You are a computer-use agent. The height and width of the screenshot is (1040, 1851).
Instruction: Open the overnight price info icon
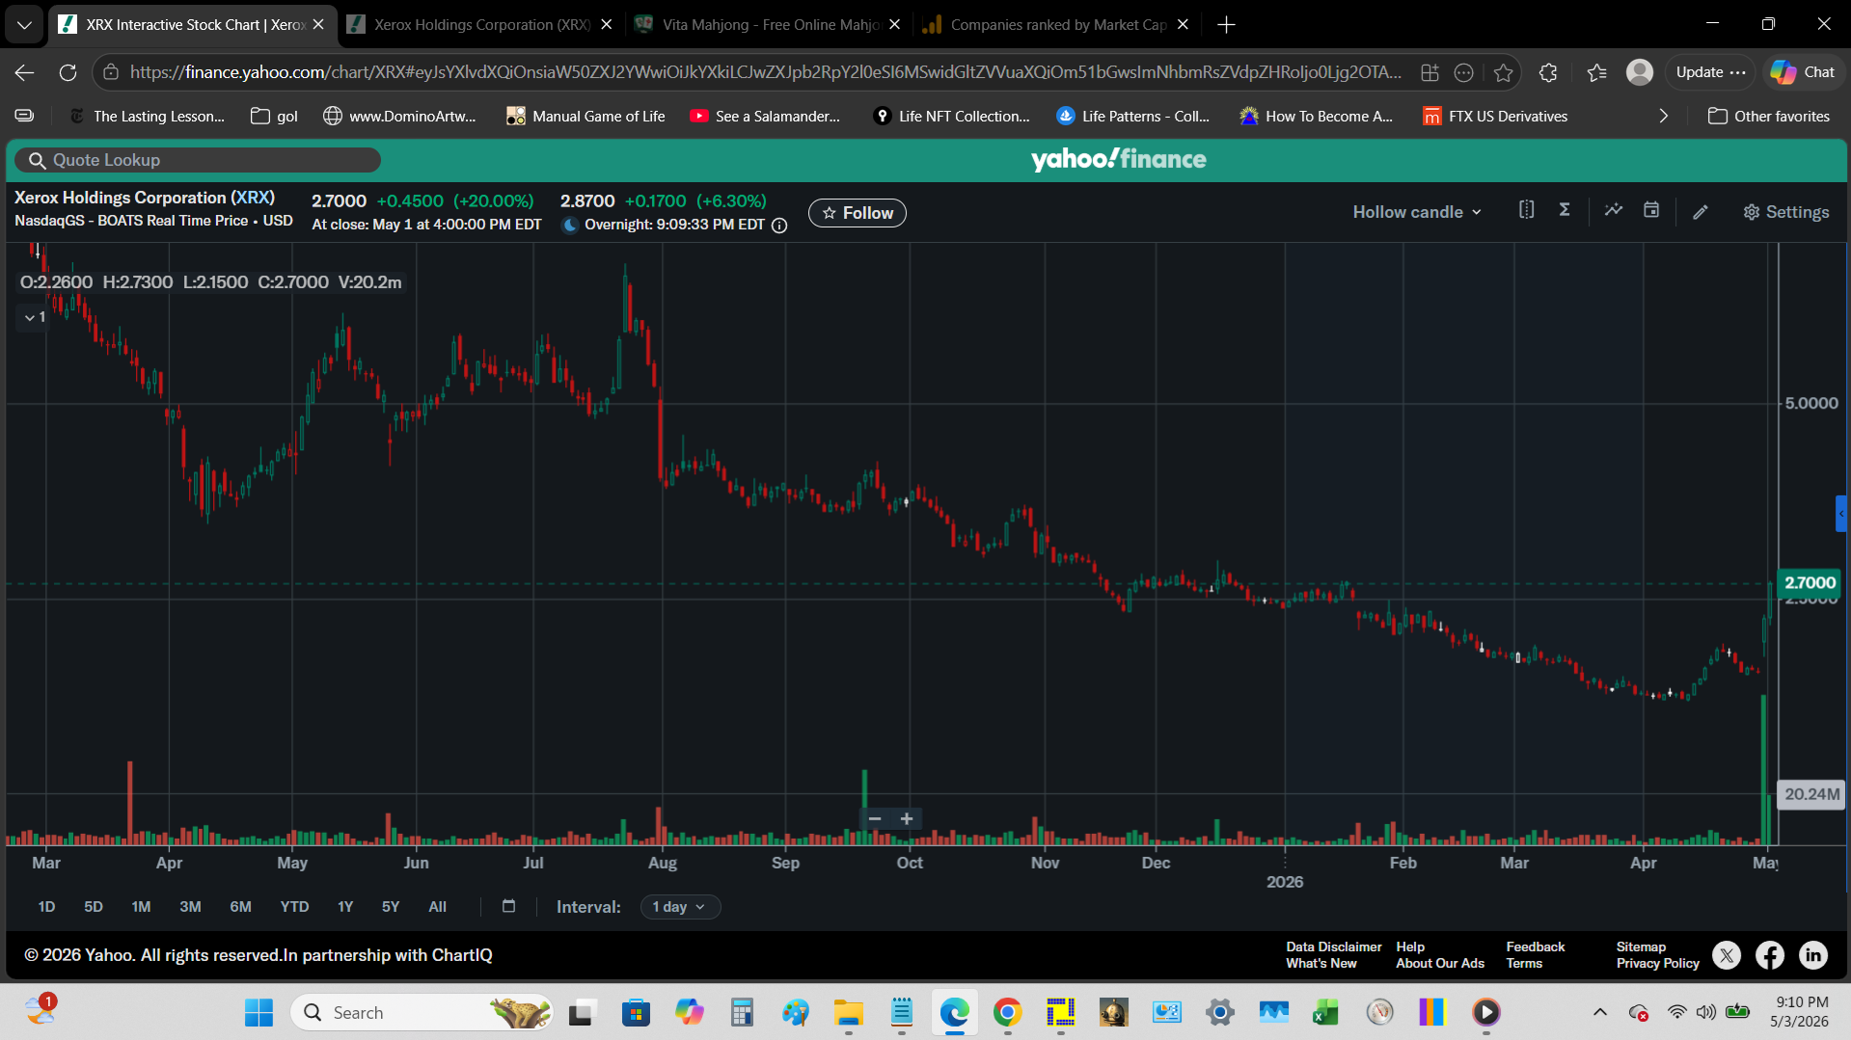click(x=779, y=225)
